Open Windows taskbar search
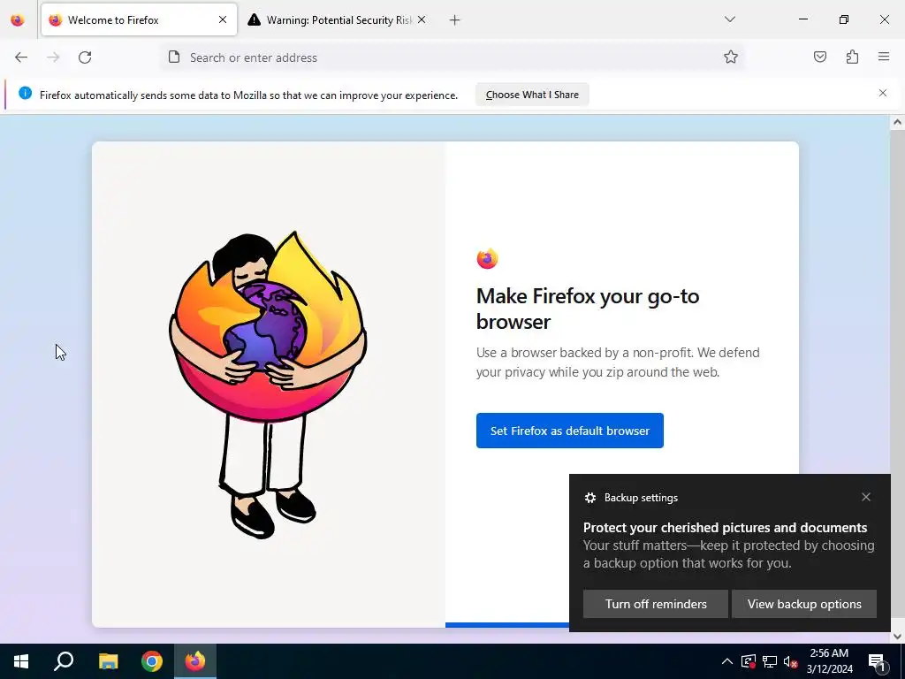Screen dimensions: 905x679 click(x=64, y=661)
